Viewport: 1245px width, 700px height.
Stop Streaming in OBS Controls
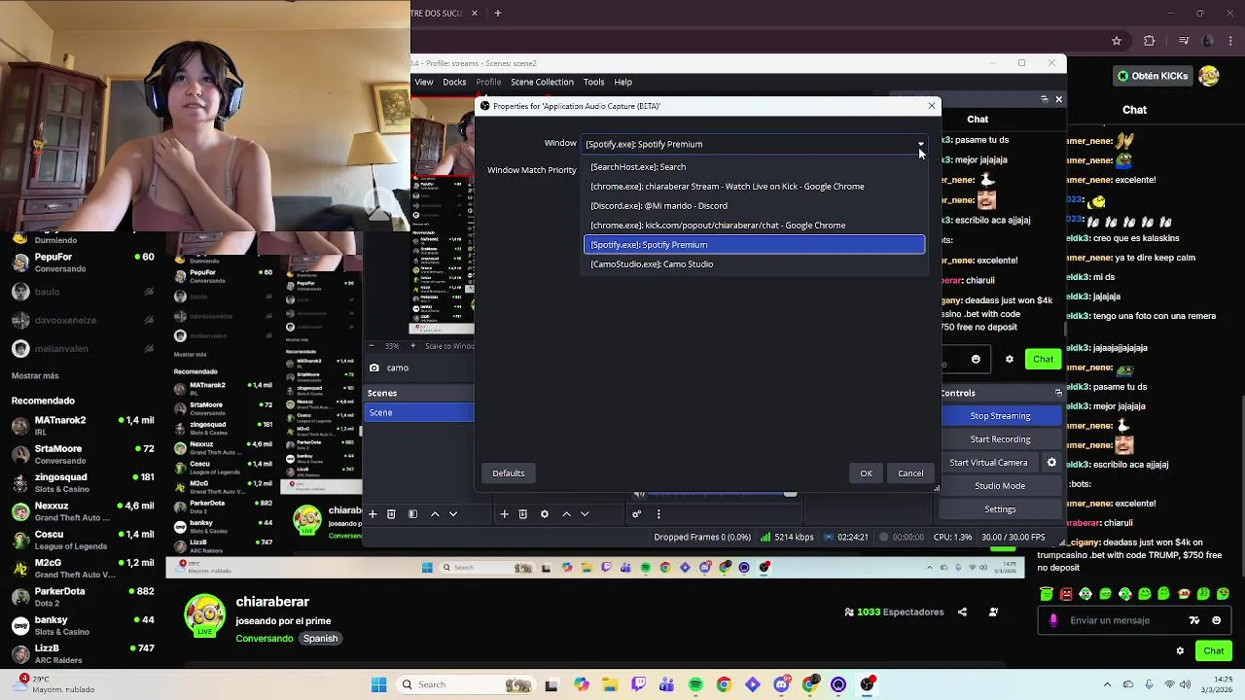(1000, 416)
